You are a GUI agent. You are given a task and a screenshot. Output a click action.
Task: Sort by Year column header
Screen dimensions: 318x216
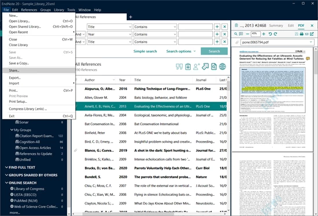[122, 80]
